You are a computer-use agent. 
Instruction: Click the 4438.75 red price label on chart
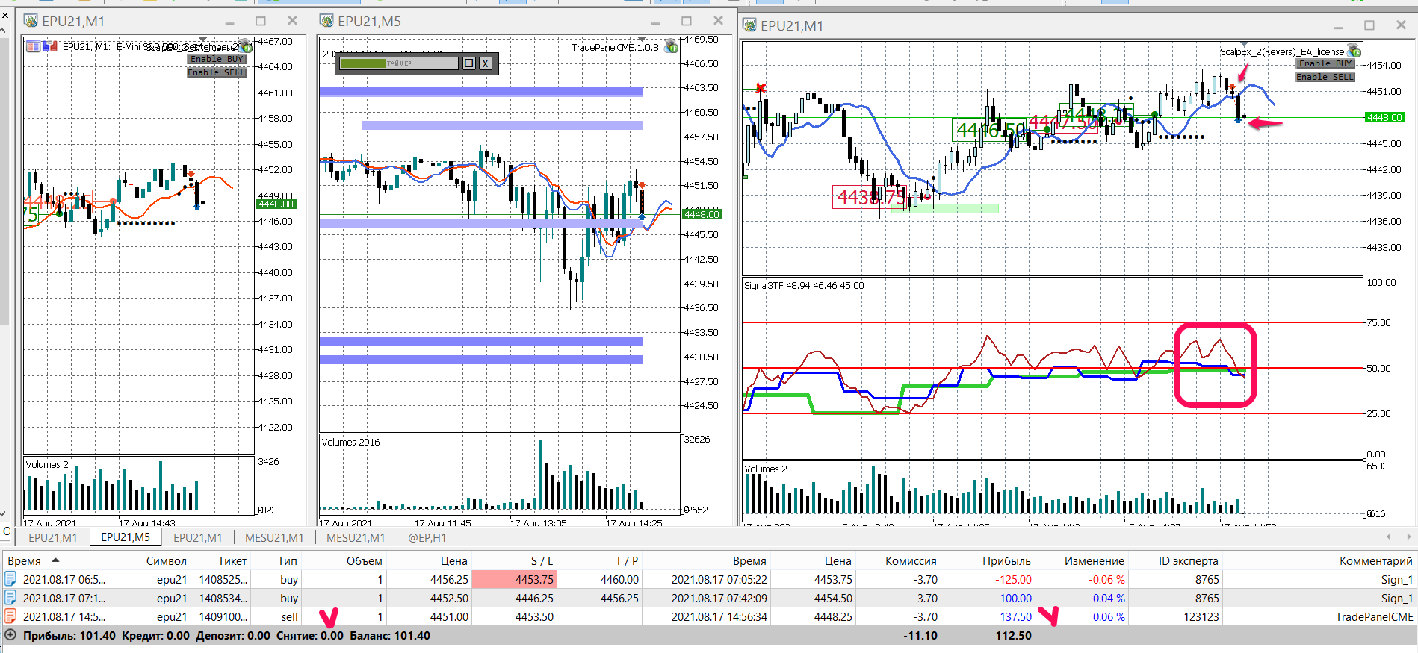coord(870,197)
